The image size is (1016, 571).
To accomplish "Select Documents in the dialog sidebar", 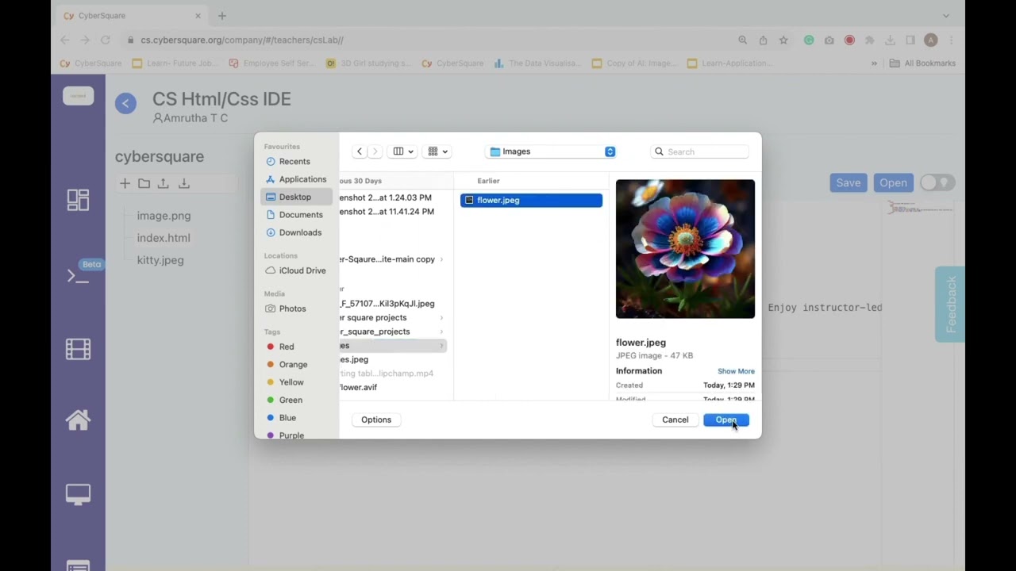I will coord(294,215).
